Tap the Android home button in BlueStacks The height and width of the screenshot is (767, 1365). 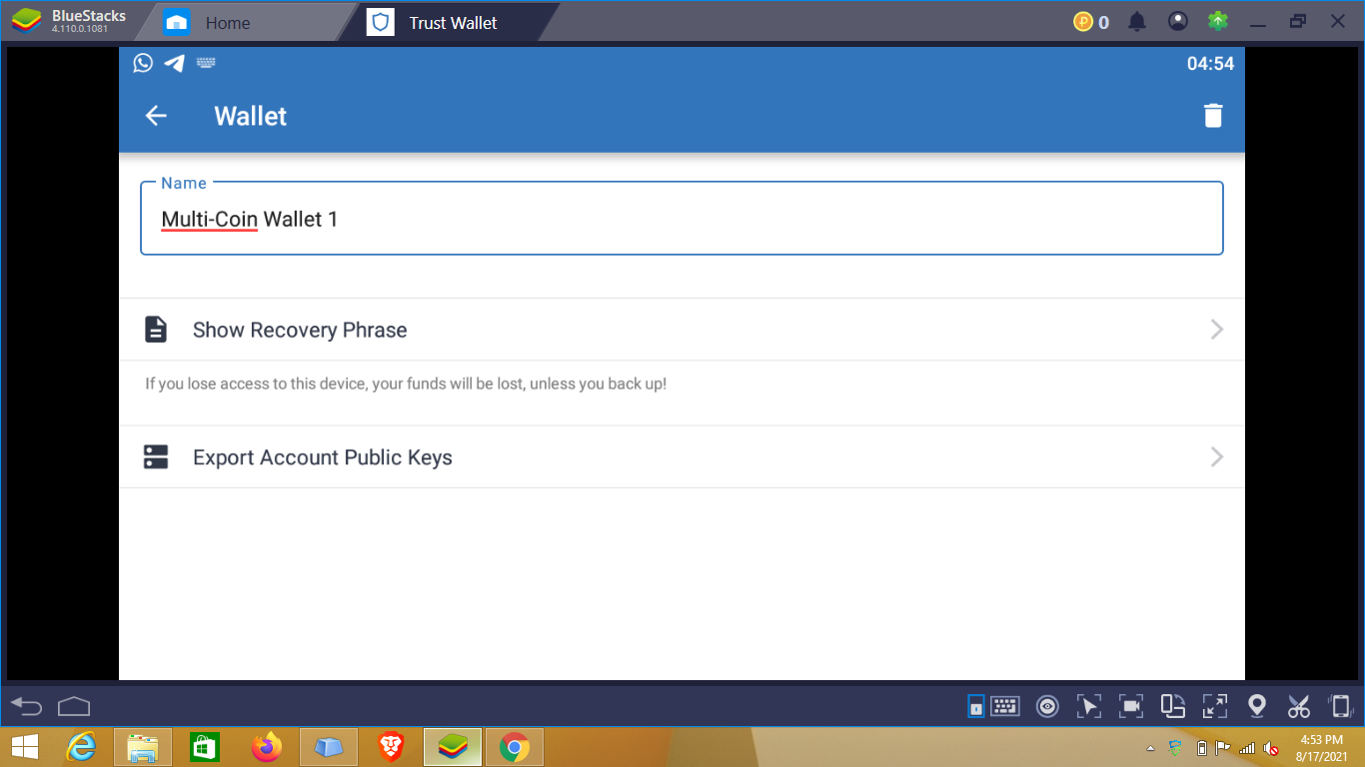click(x=74, y=707)
